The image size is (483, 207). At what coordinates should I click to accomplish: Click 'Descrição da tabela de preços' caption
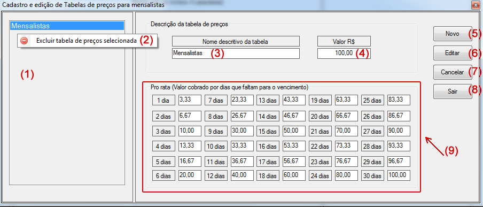pos(189,24)
